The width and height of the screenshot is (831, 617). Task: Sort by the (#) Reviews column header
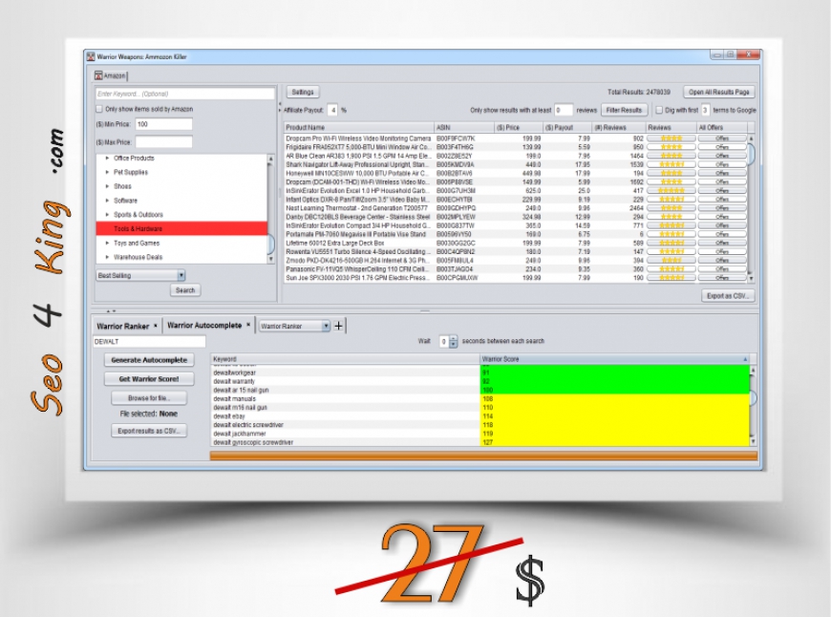tap(619, 128)
